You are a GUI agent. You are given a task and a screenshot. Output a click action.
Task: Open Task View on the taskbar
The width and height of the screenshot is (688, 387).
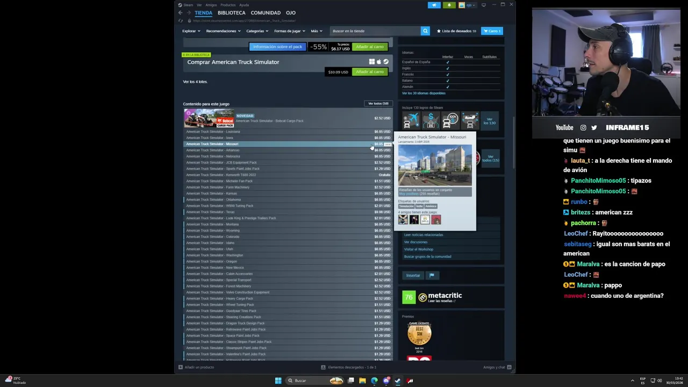[350, 381]
